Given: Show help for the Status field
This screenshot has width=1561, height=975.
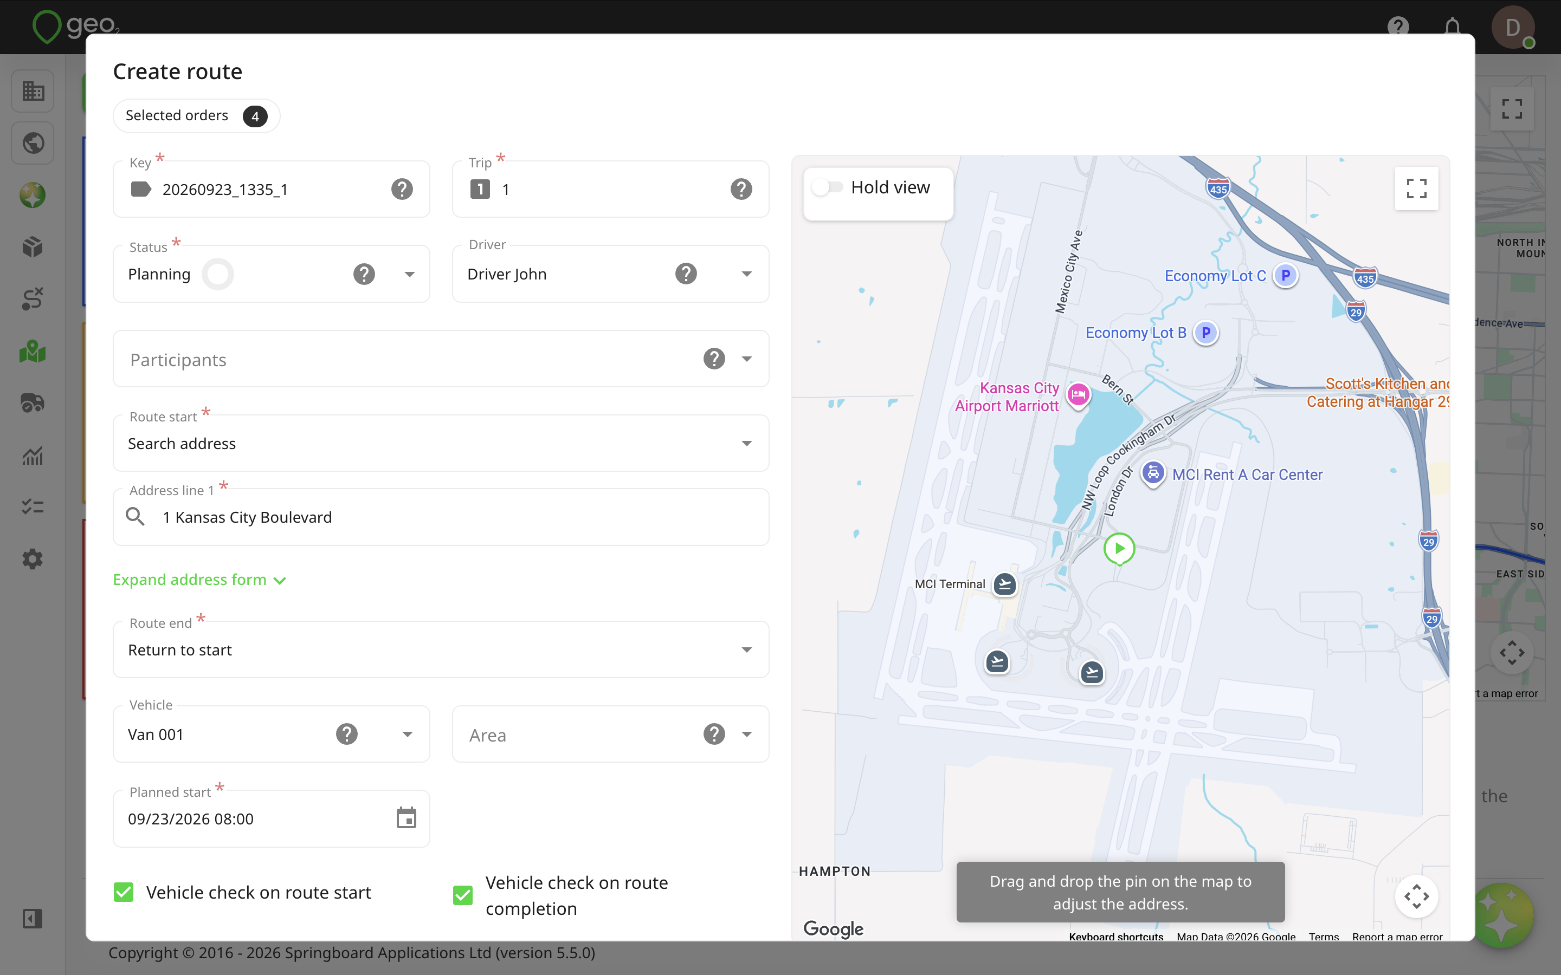Looking at the screenshot, I should click(x=364, y=274).
